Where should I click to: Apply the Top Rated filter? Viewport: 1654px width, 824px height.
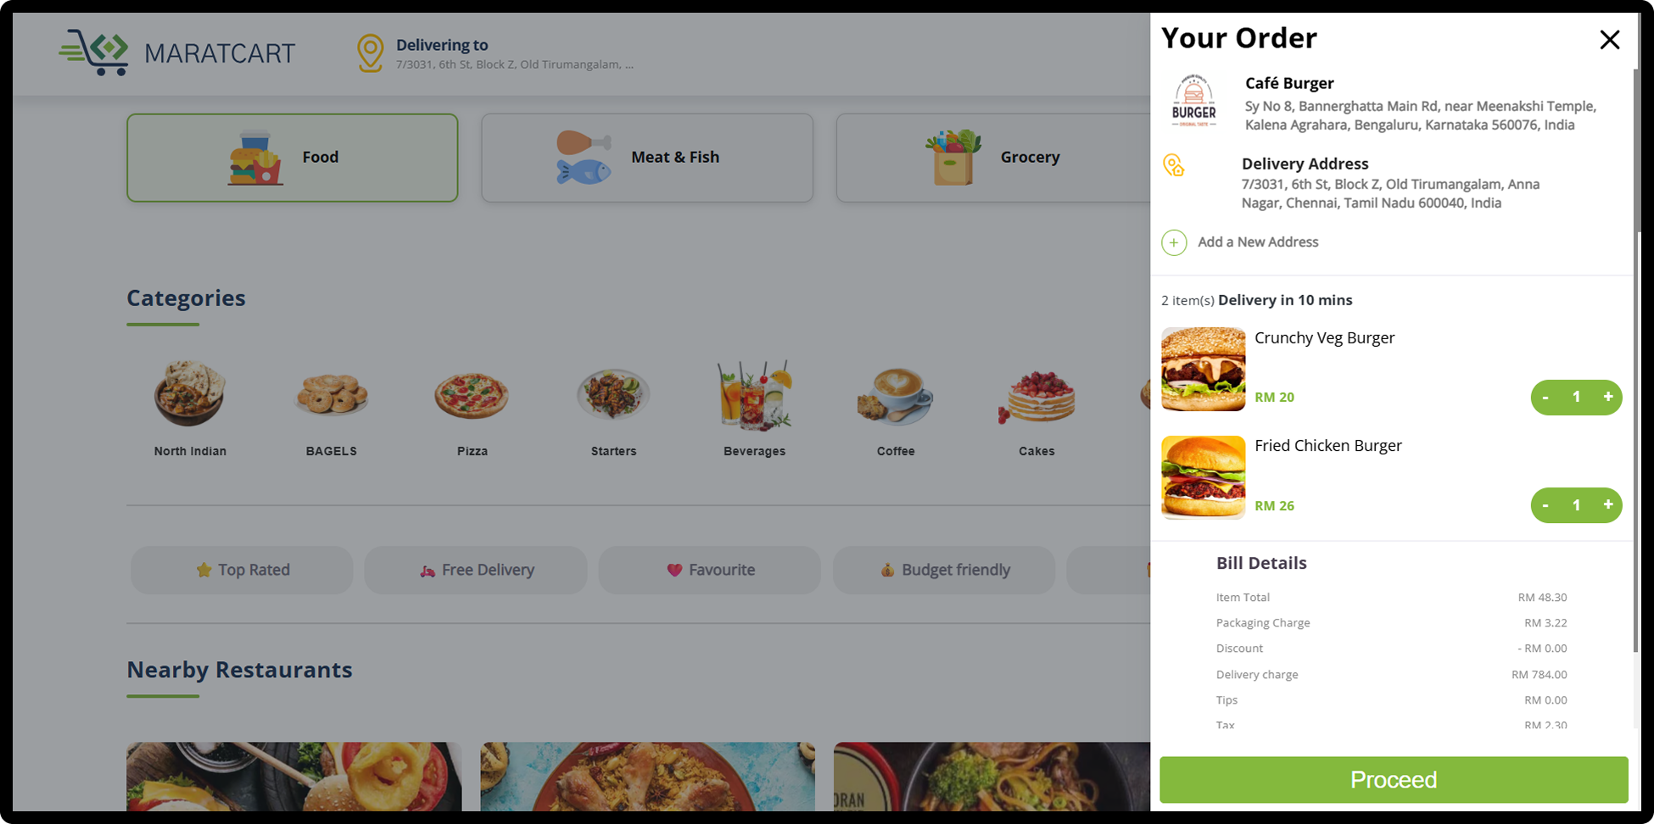[x=242, y=570]
